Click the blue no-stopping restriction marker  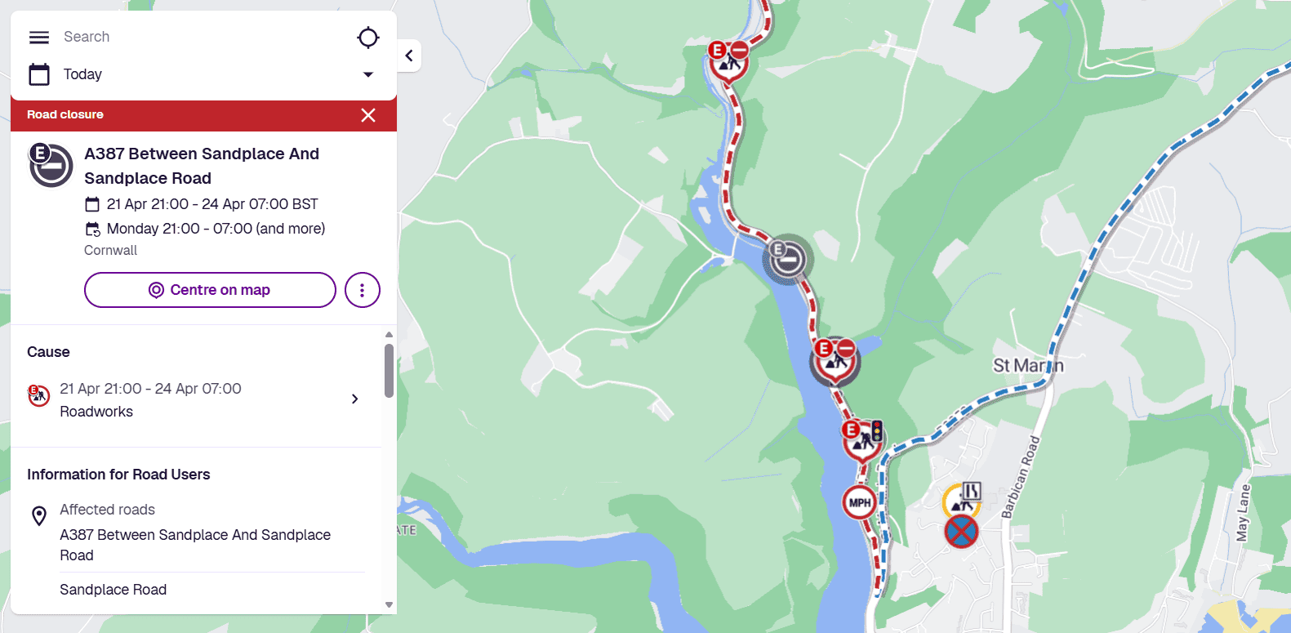(x=961, y=532)
